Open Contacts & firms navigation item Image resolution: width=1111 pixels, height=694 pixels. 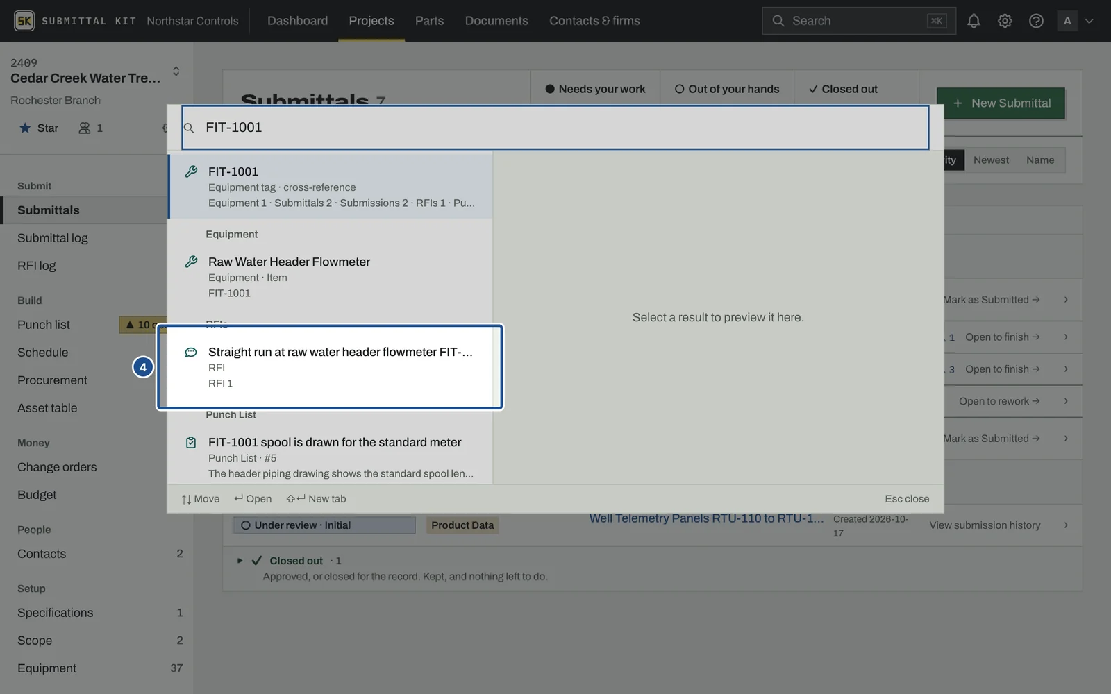click(x=594, y=21)
